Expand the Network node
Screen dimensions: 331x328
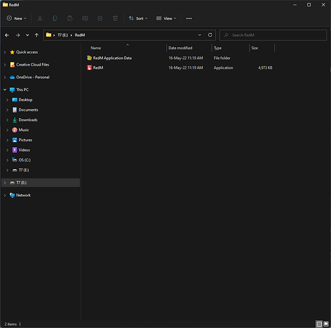[x=5, y=195]
